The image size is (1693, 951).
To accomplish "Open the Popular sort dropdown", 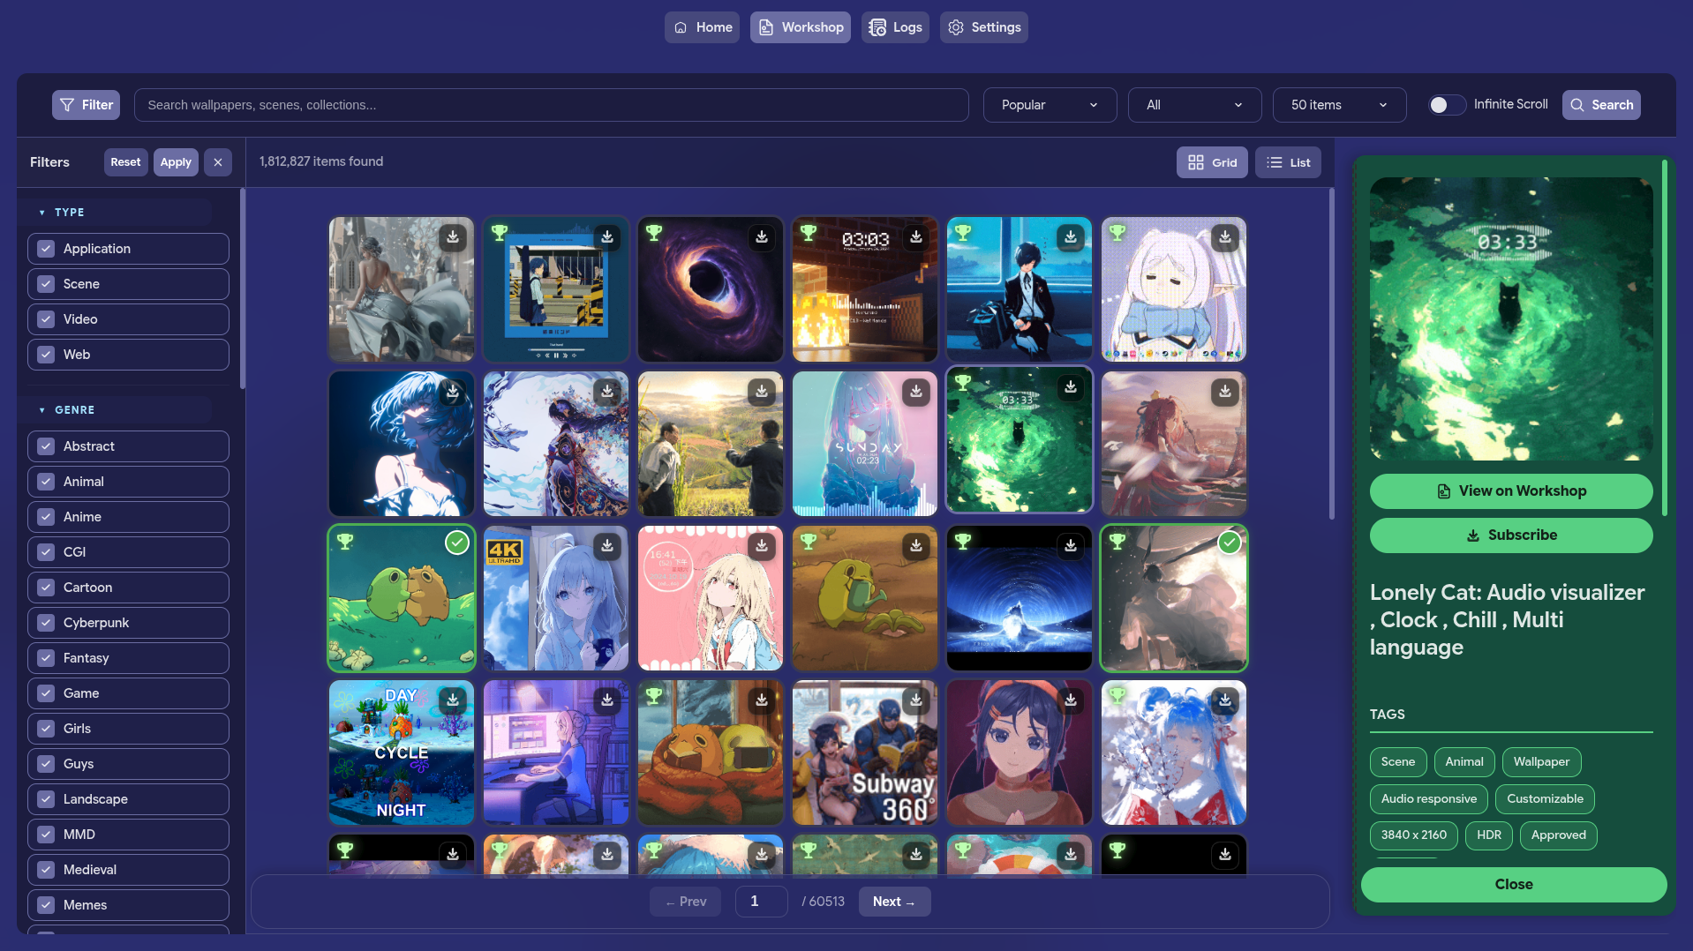I will 1050,105.
